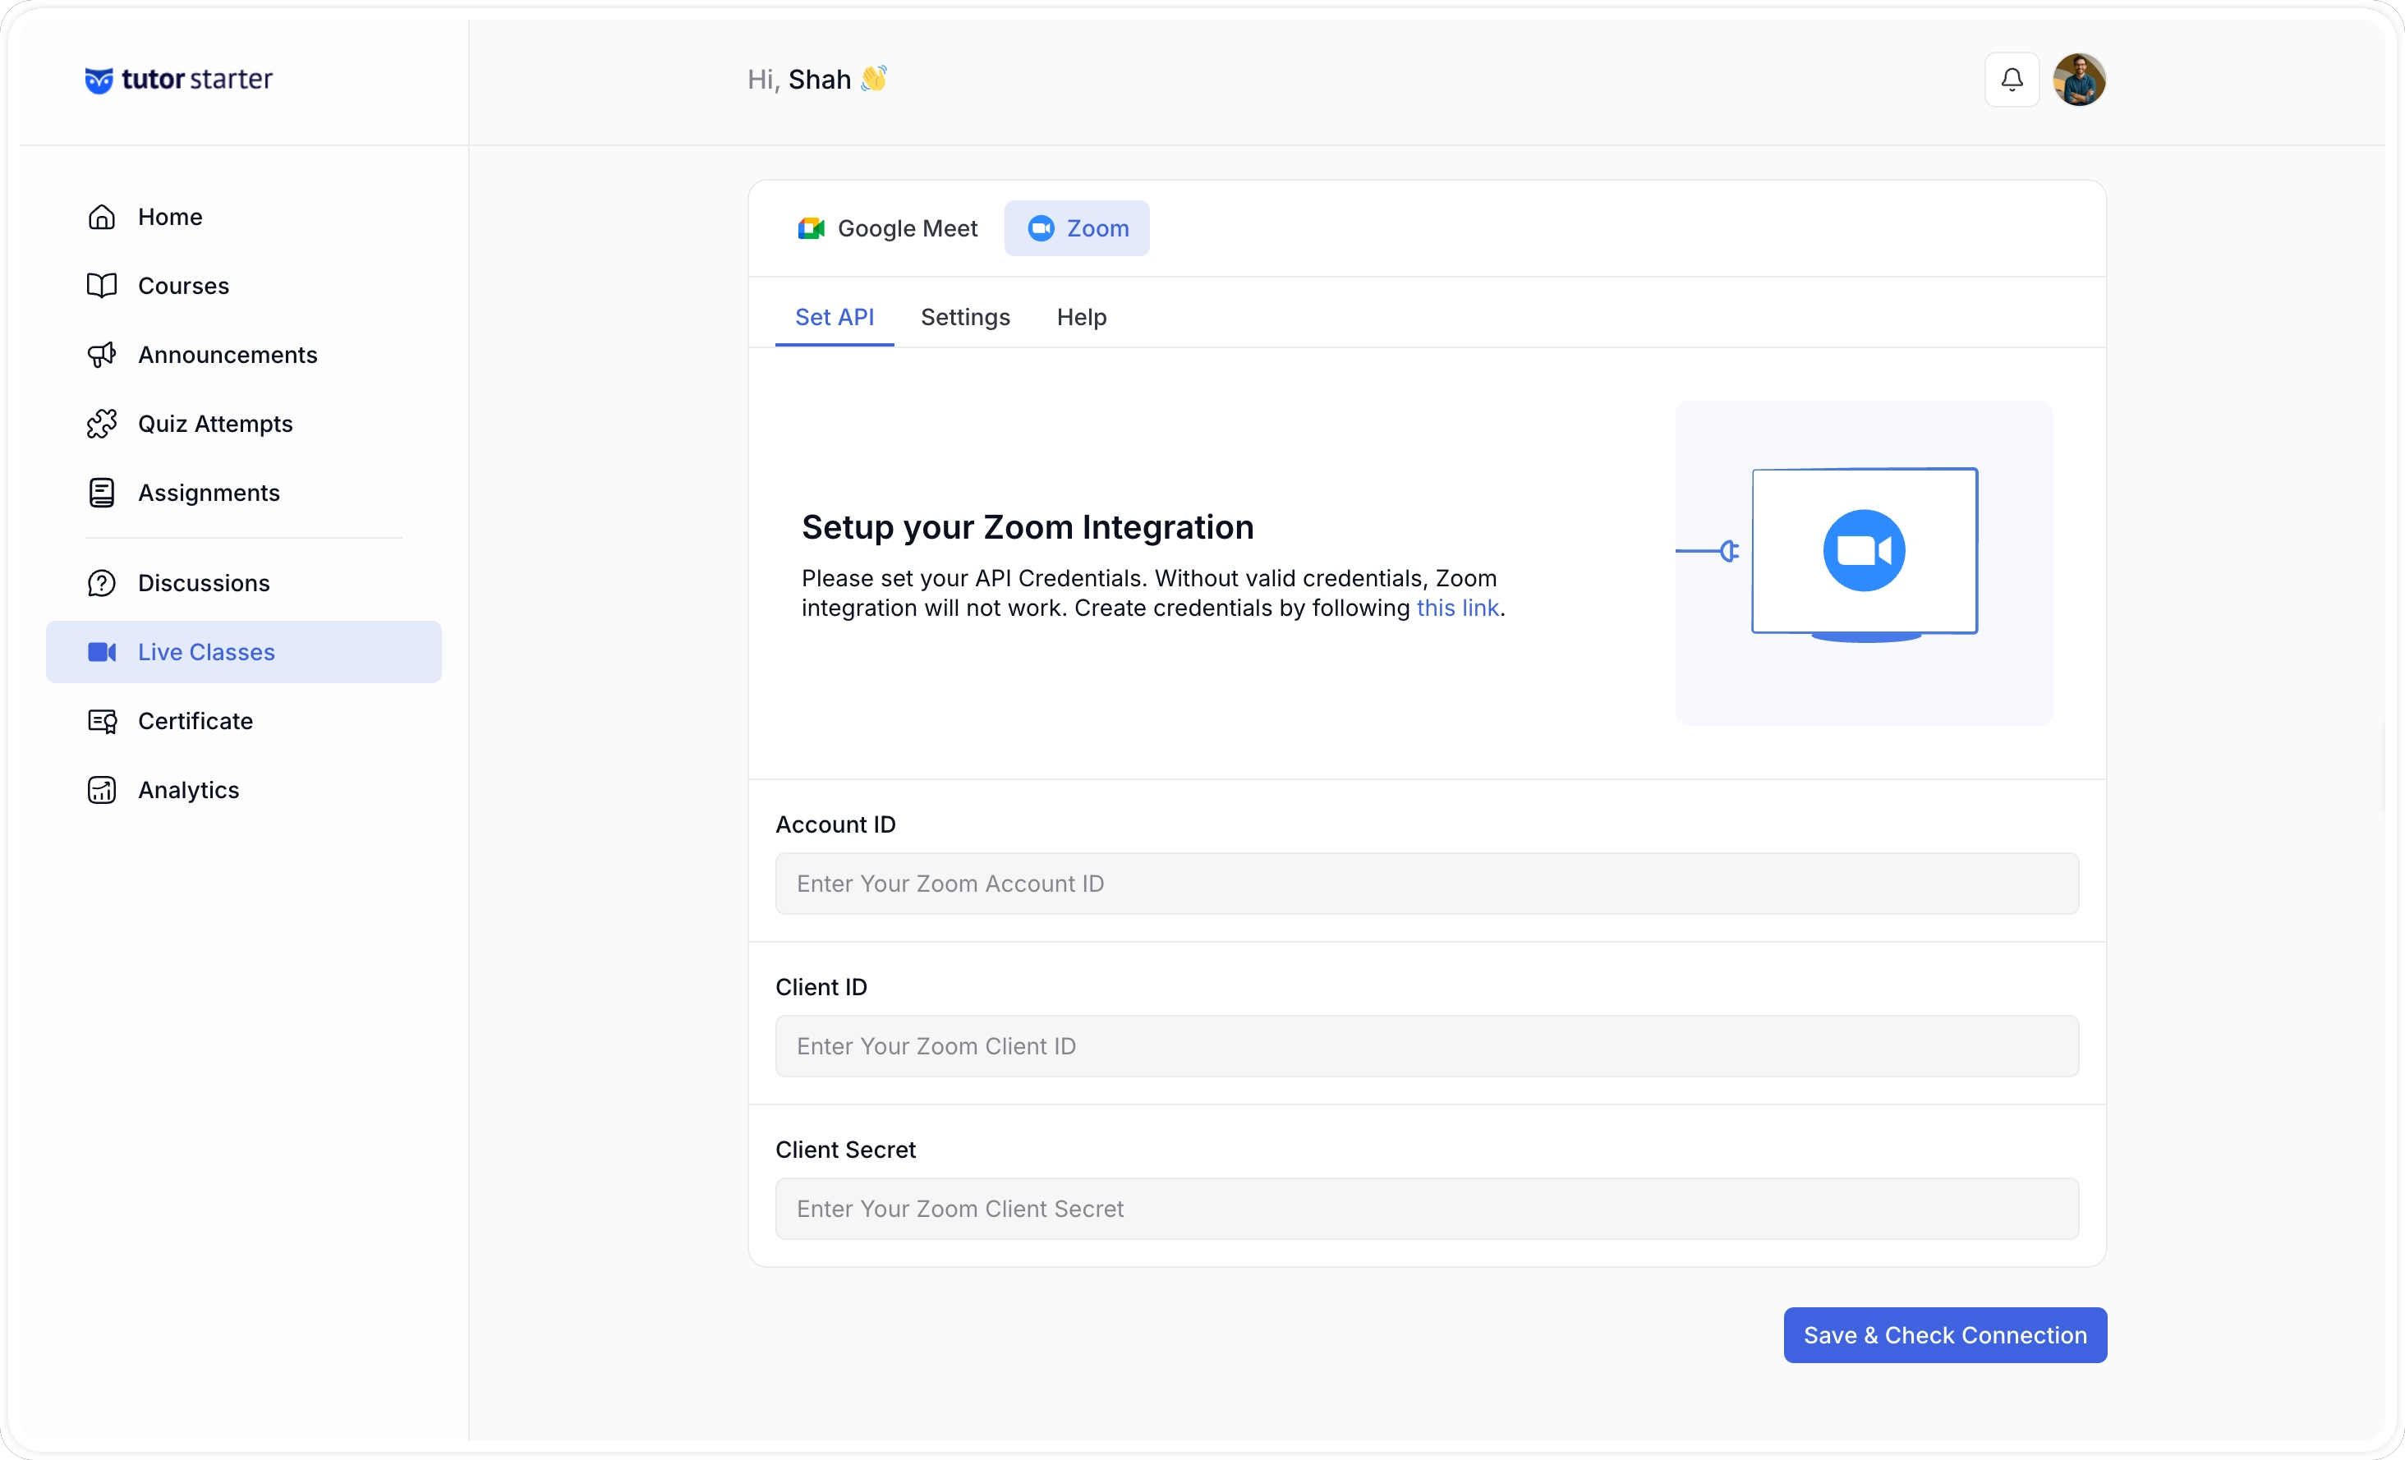This screenshot has width=2405, height=1460.
Task: Click the Courses book icon
Action: pyautogui.click(x=102, y=286)
